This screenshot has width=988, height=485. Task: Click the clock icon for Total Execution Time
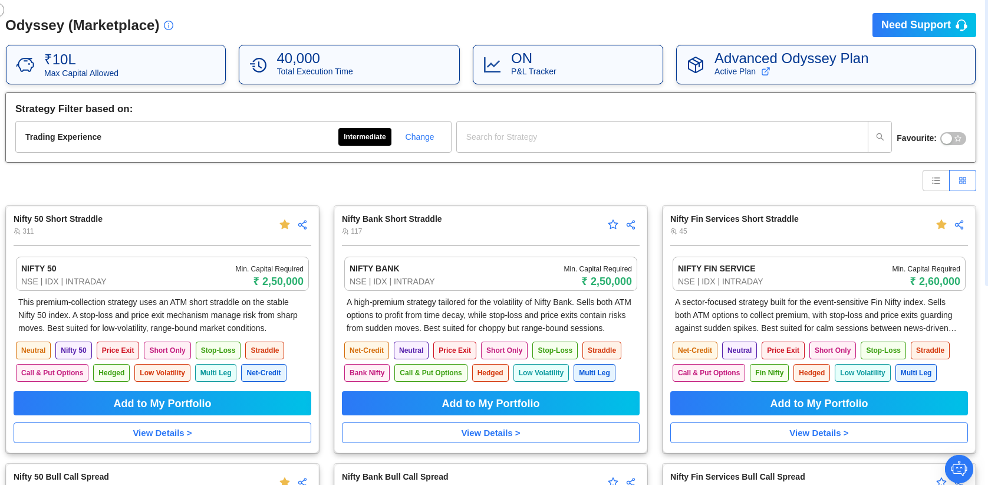pyautogui.click(x=258, y=65)
